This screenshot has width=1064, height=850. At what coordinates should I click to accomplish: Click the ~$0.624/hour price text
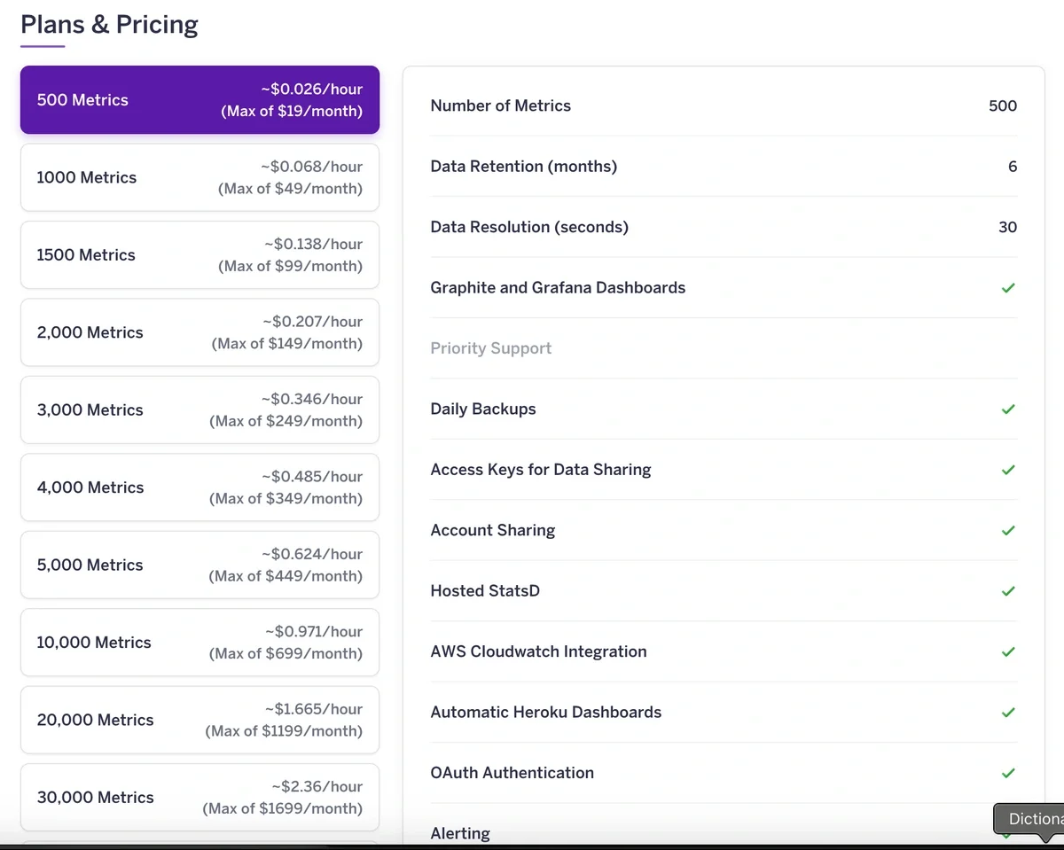click(x=312, y=554)
